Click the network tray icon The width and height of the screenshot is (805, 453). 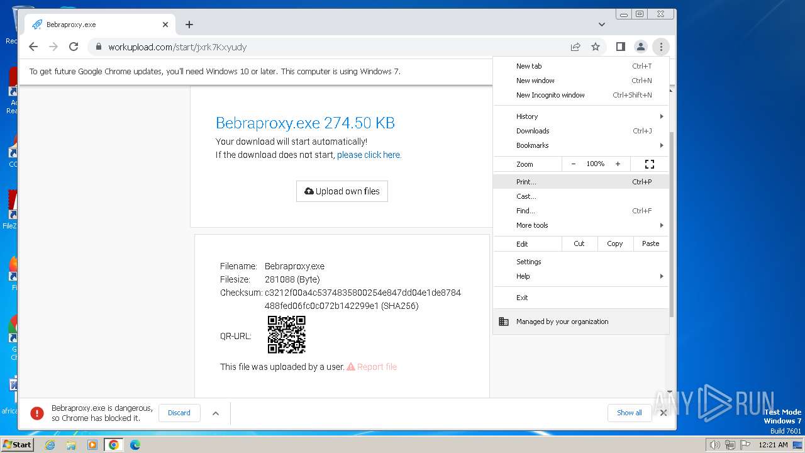pos(730,445)
